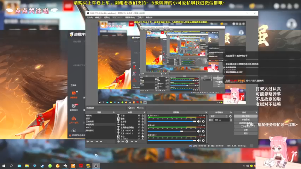Move the selected scene down

(101, 142)
